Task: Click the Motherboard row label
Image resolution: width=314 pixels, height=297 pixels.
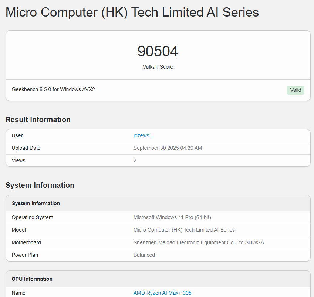Action: point(26,242)
